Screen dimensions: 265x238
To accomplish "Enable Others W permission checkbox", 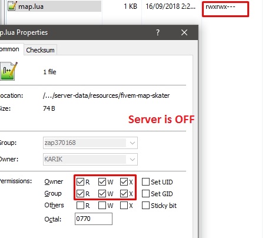I will (x=102, y=206).
